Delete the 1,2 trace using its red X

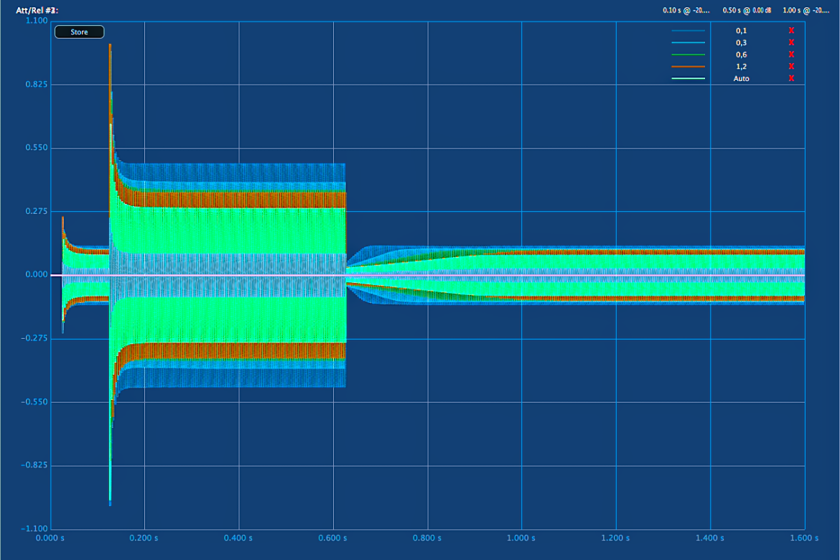(791, 67)
